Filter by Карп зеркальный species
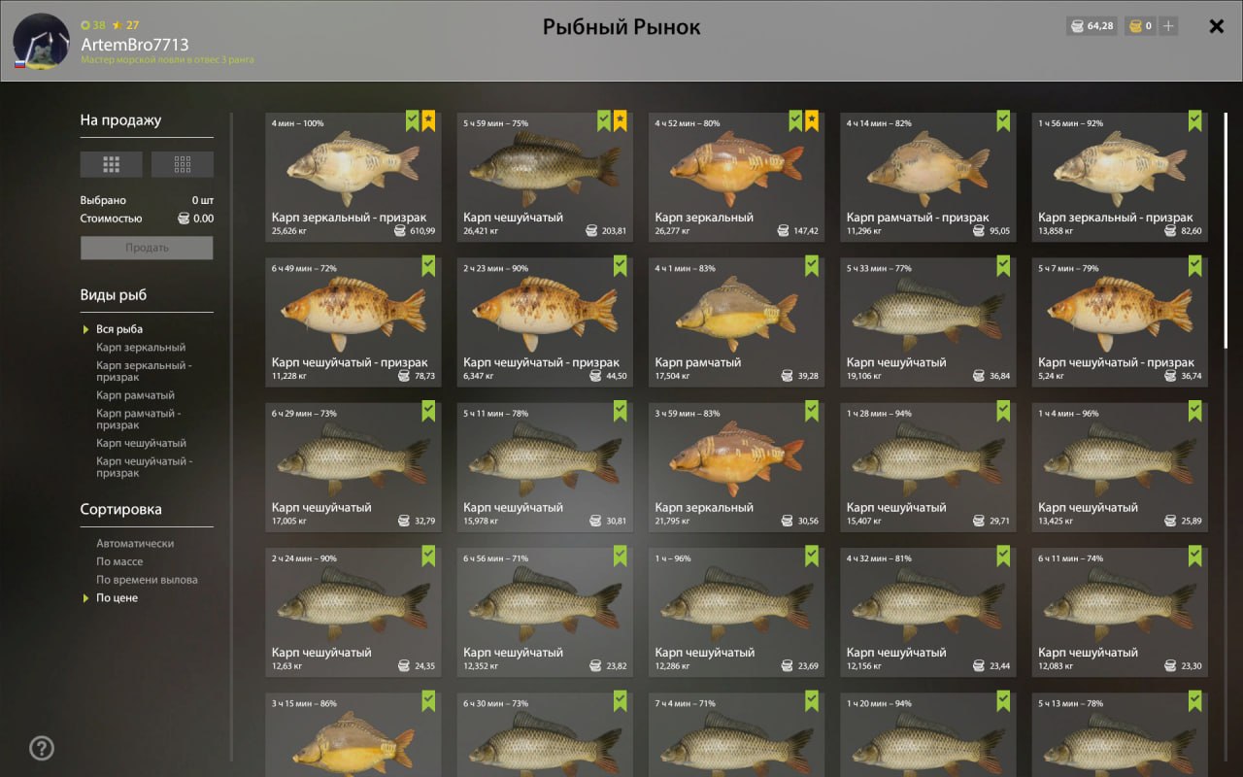This screenshot has width=1243, height=777. click(x=141, y=347)
